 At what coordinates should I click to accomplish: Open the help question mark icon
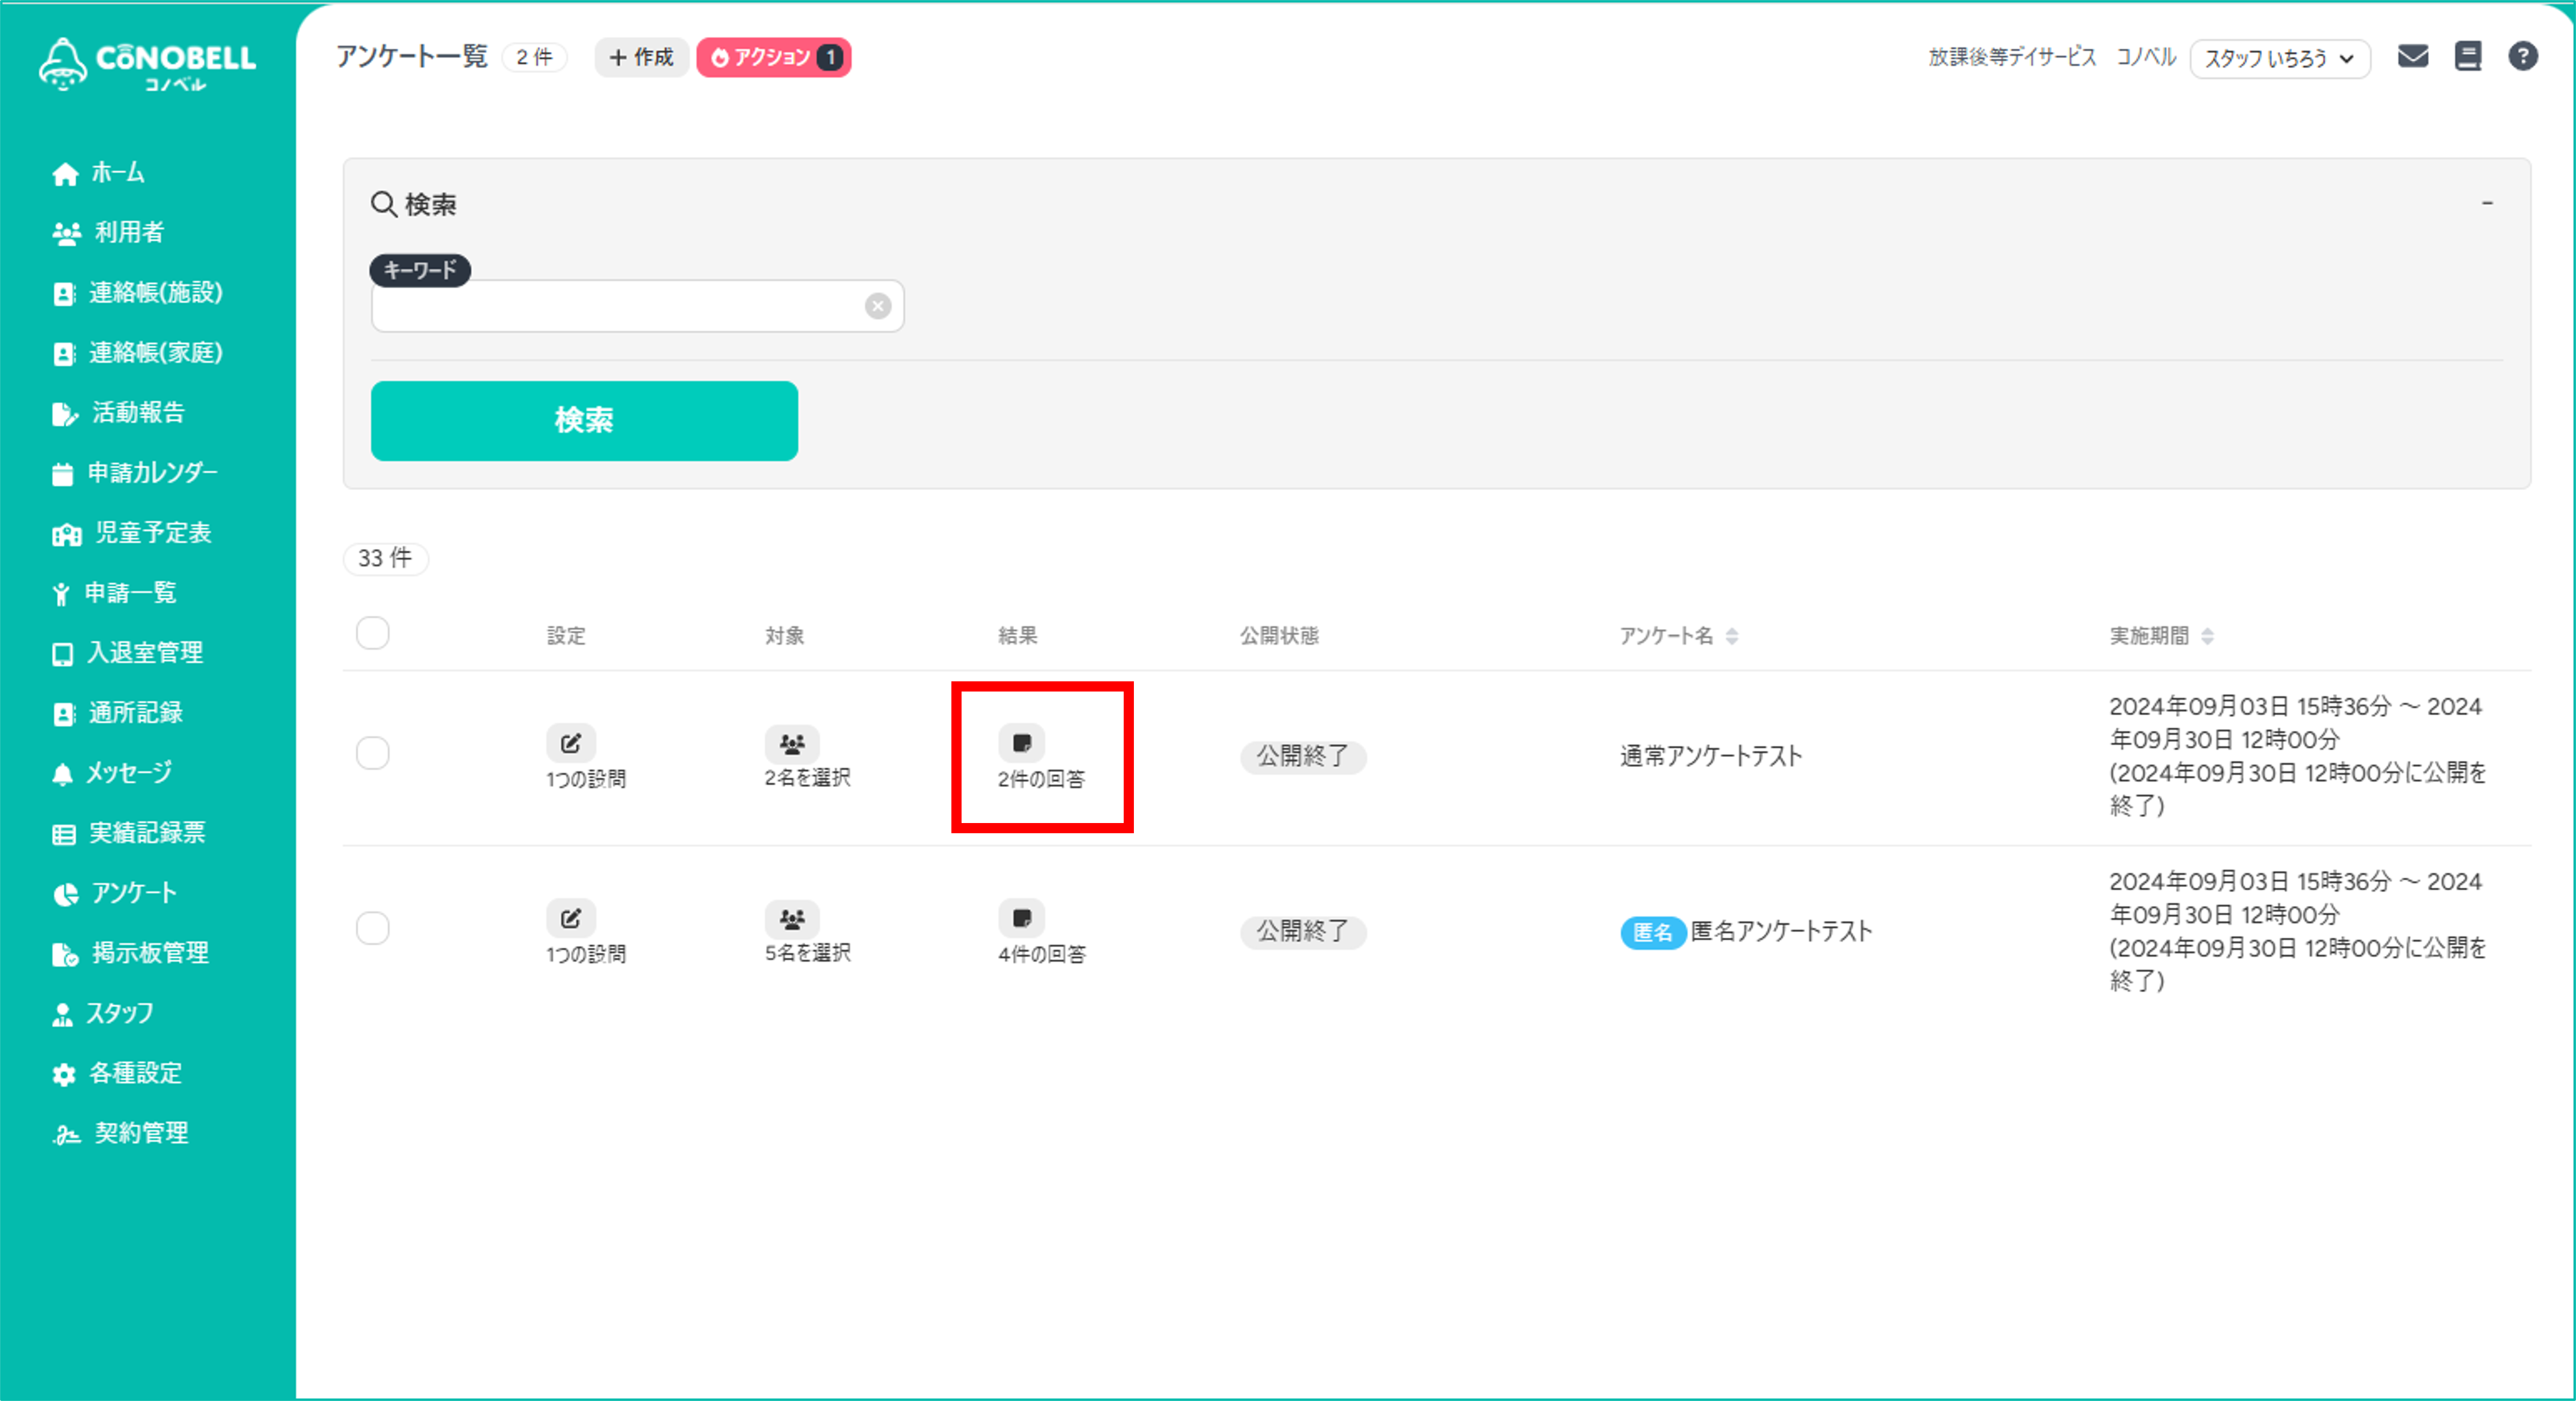point(2523,57)
